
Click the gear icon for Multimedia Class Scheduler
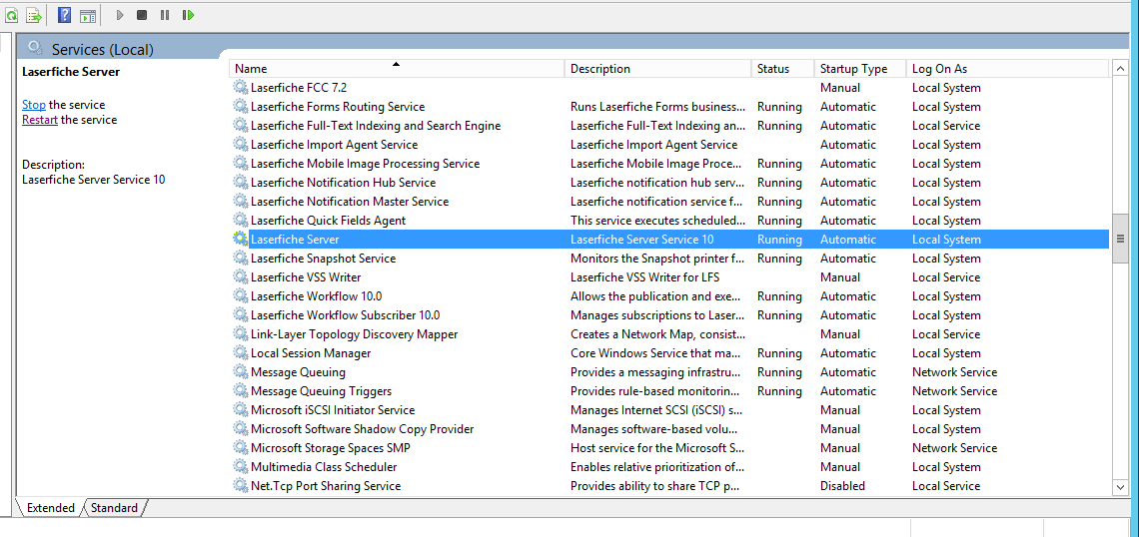pyautogui.click(x=240, y=466)
